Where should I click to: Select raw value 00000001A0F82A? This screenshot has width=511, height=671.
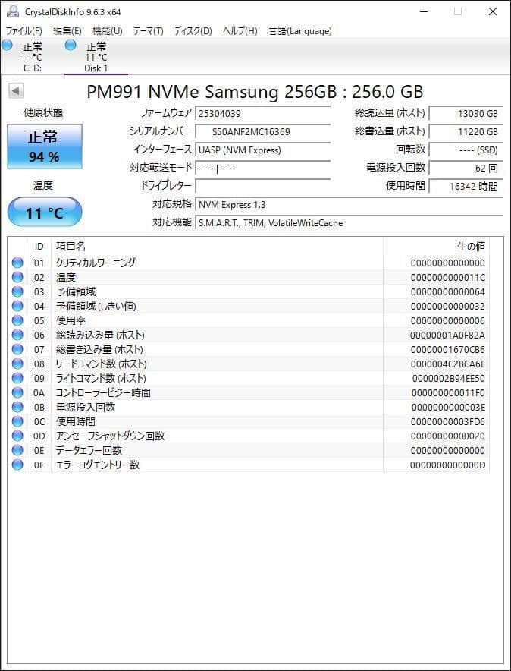point(448,335)
